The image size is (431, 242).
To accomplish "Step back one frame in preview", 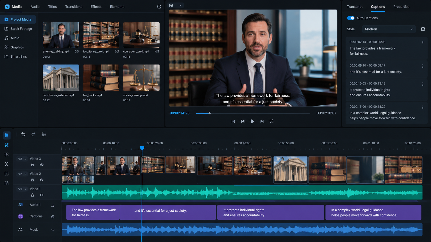I will [243, 121].
